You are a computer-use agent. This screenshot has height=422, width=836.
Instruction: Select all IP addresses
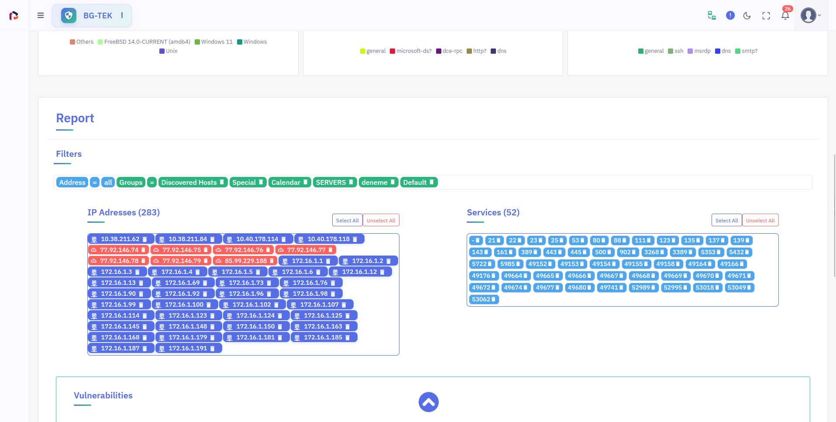[x=347, y=221]
